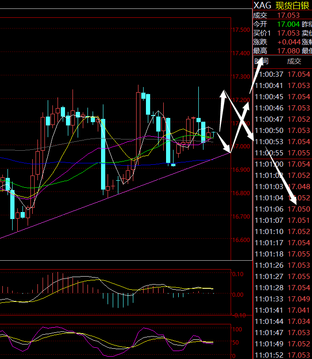Select the tick row at 11:01:00

(x=283, y=164)
